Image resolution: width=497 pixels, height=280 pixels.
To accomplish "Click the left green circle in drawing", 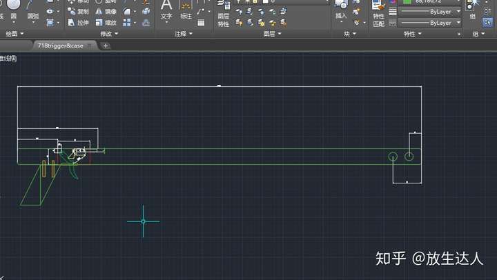I will (x=393, y=157).
